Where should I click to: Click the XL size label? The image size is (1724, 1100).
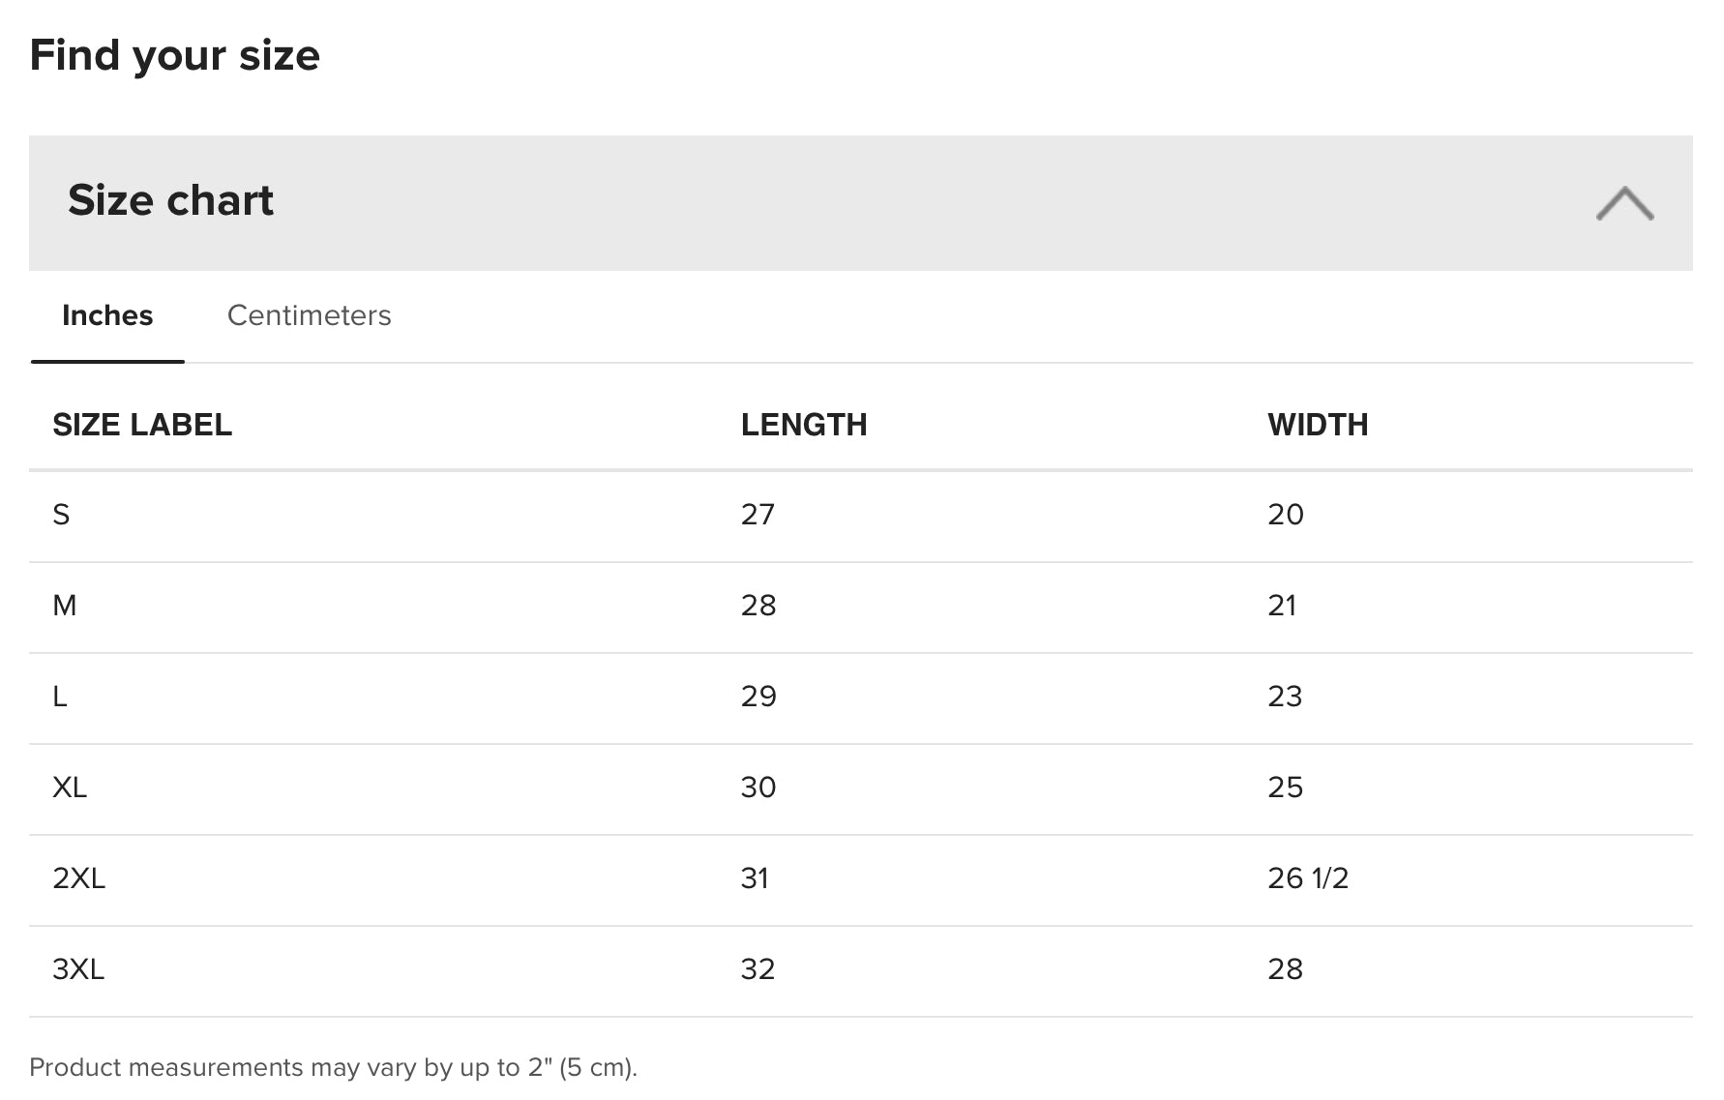[x=70, y=788]
